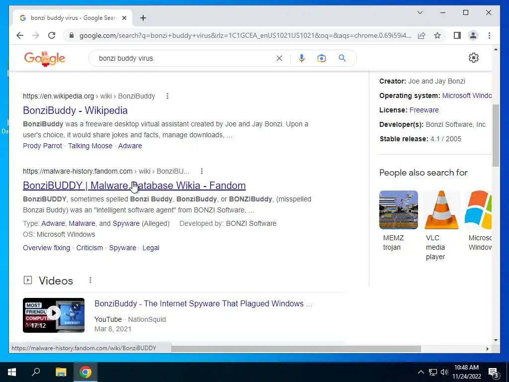
Task: Select the Microsoft Windows suggestion
Action: pyautogui.click(x=478, y=221)
